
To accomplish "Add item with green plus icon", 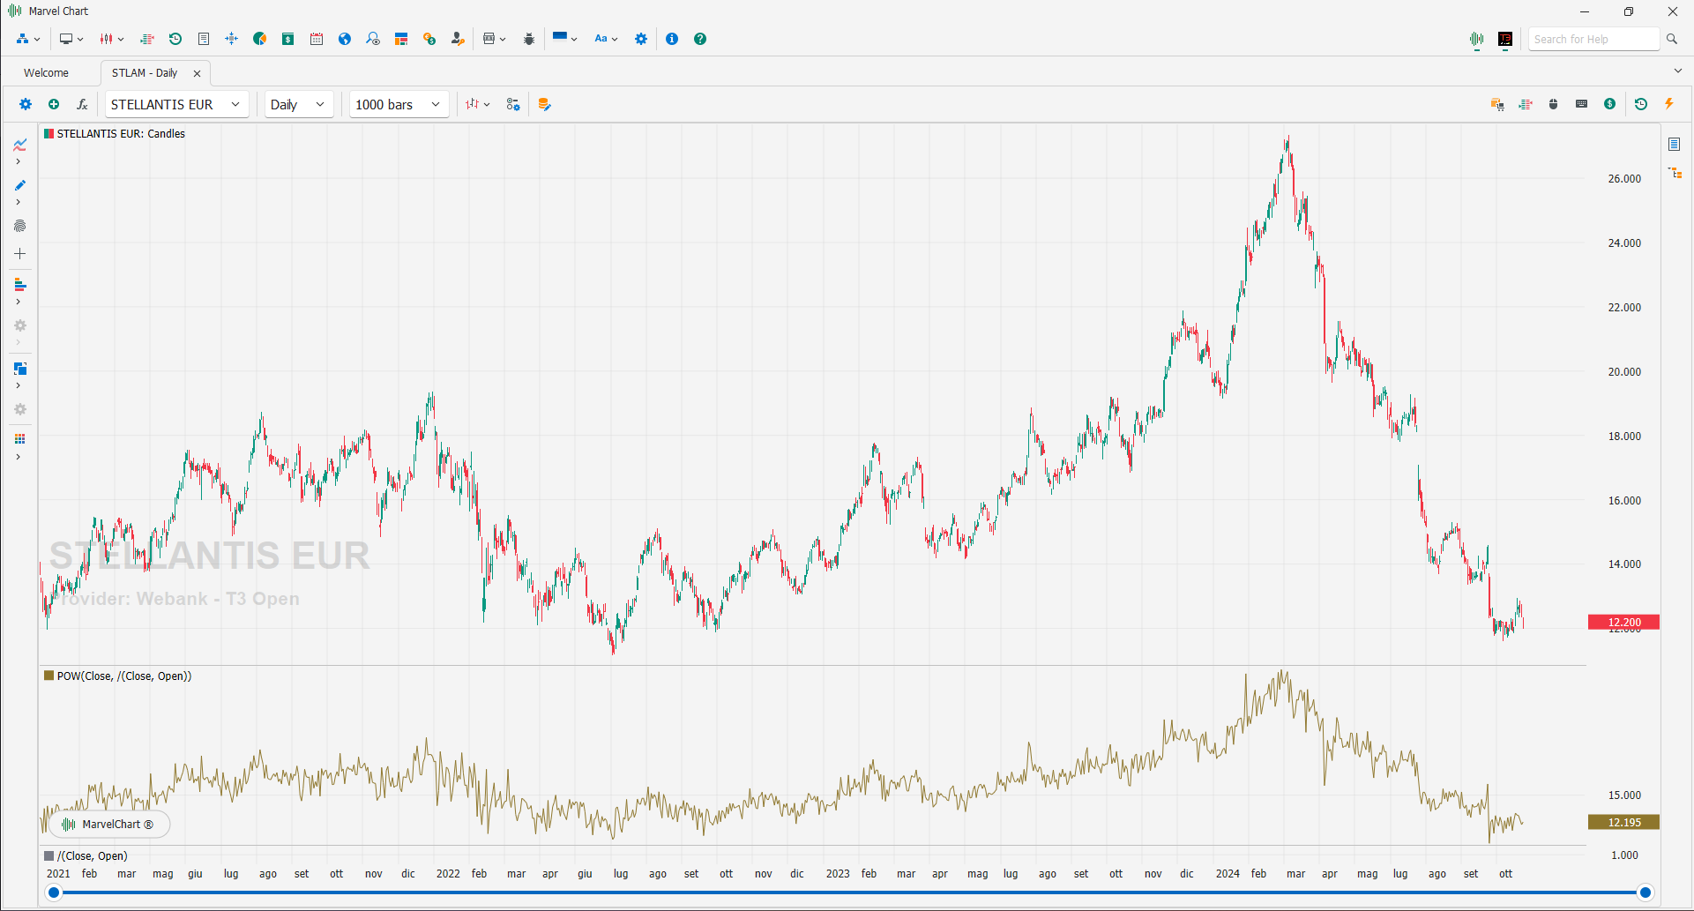I will 54,104.
